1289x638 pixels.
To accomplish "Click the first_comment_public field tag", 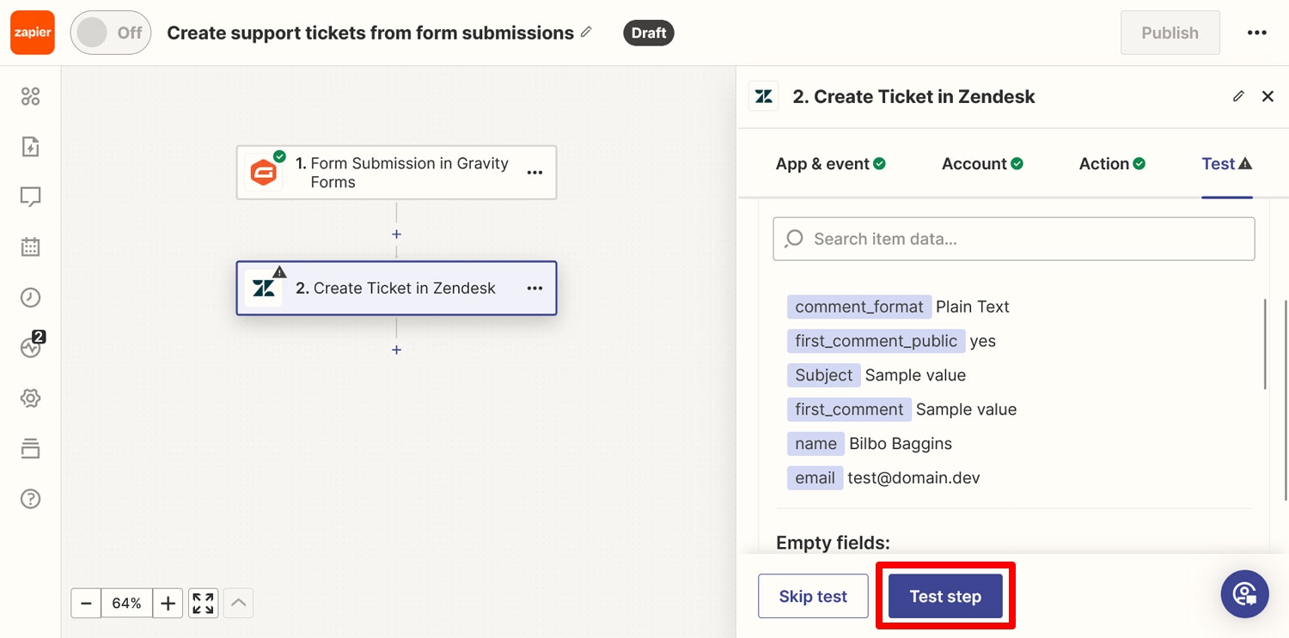I will click(876, 341).
